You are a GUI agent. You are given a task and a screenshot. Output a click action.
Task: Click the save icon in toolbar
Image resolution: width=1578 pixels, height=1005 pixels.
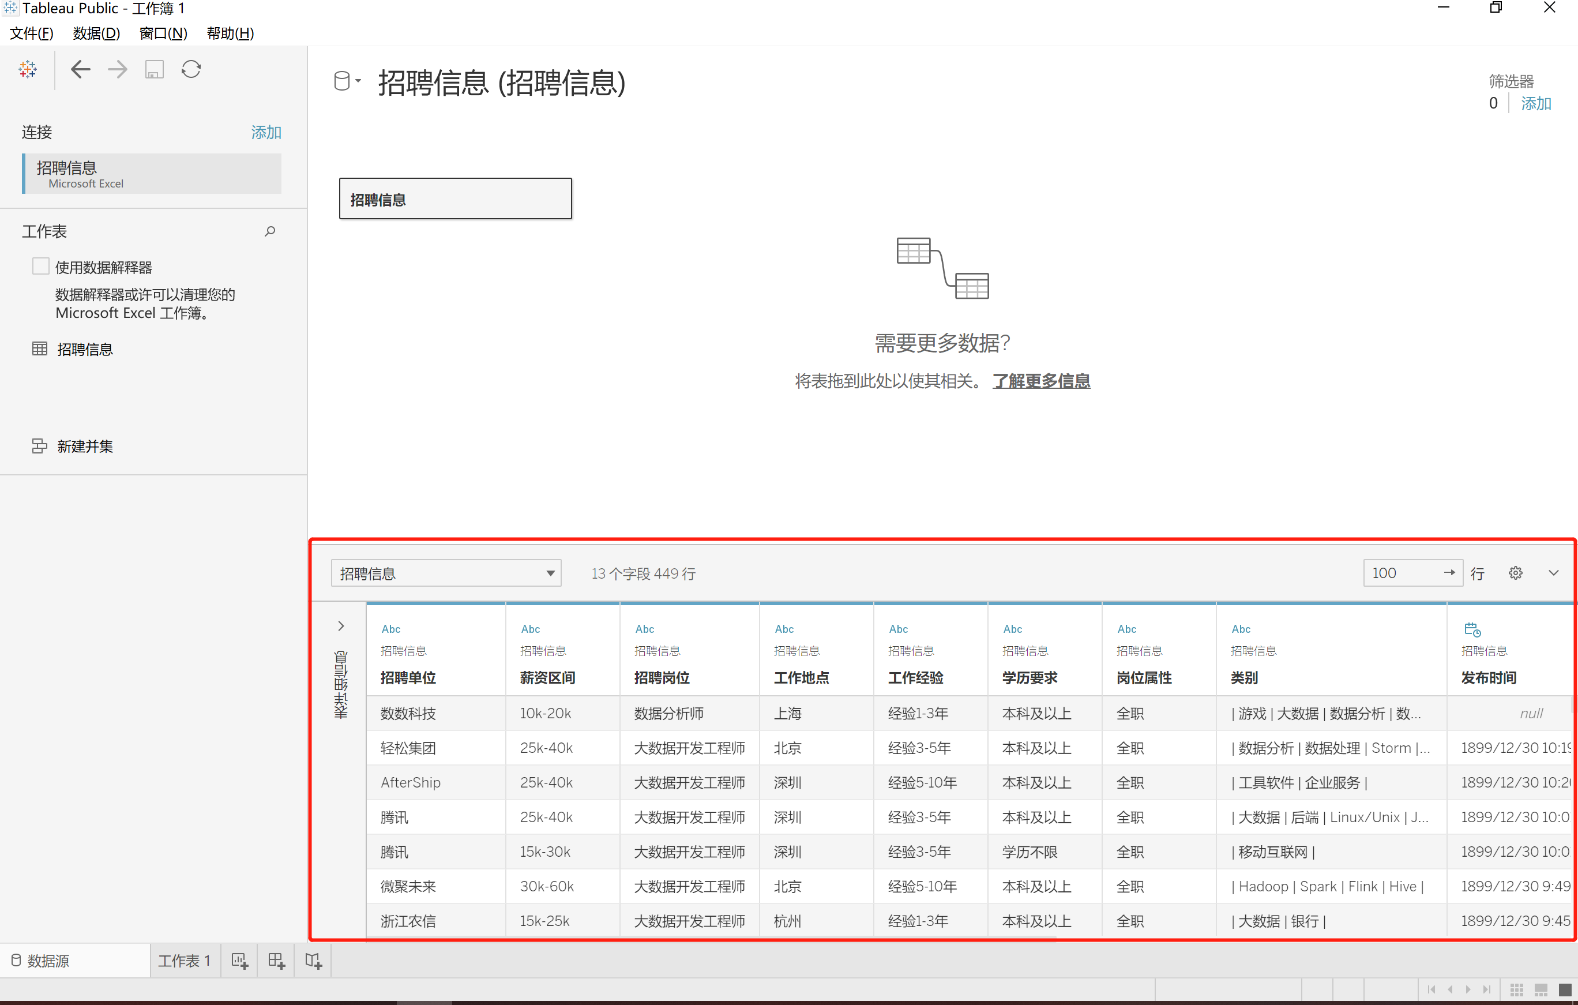(x=154, y=69)
